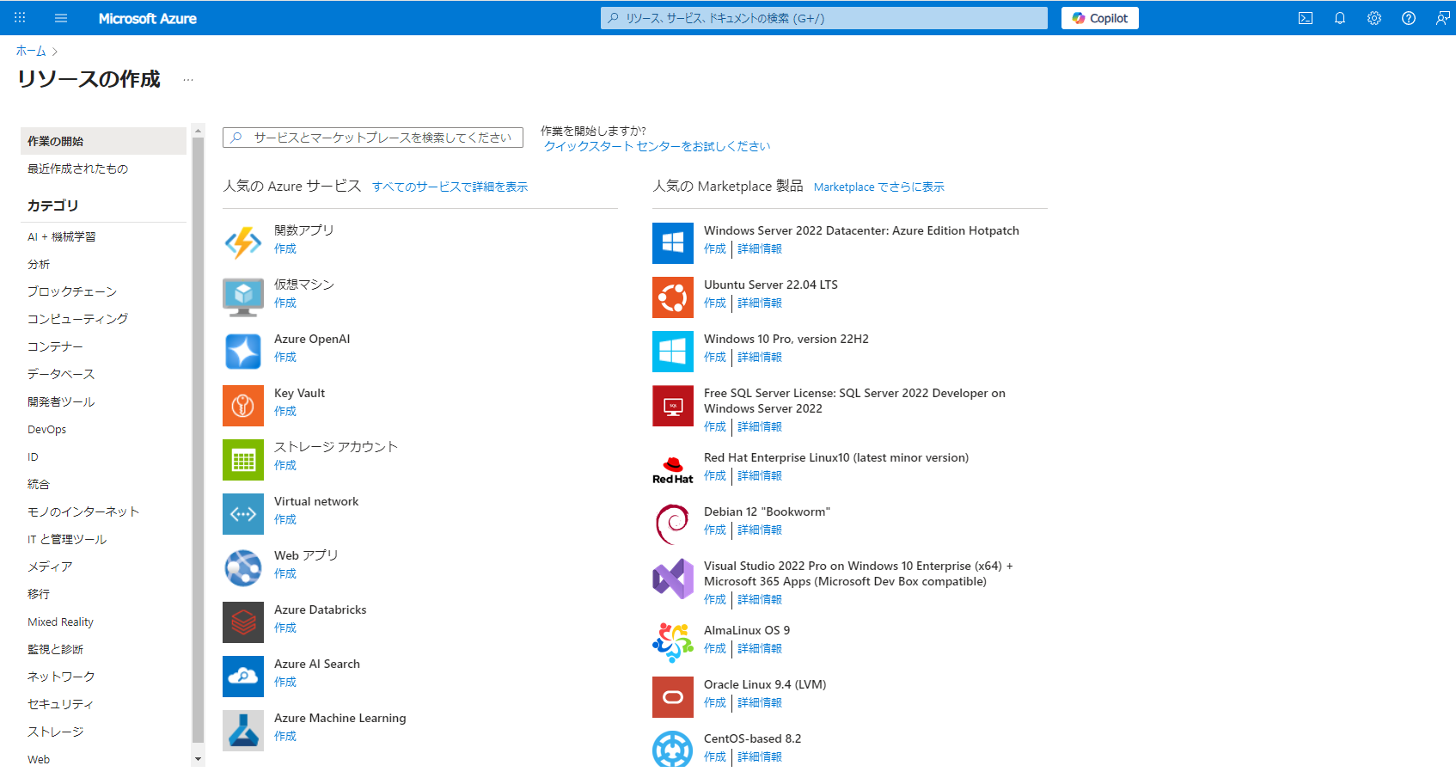Viewport: 1456px width, 784px height.
Task: Click the Azure AI Search icon
Action: click(x=243, y=677)
